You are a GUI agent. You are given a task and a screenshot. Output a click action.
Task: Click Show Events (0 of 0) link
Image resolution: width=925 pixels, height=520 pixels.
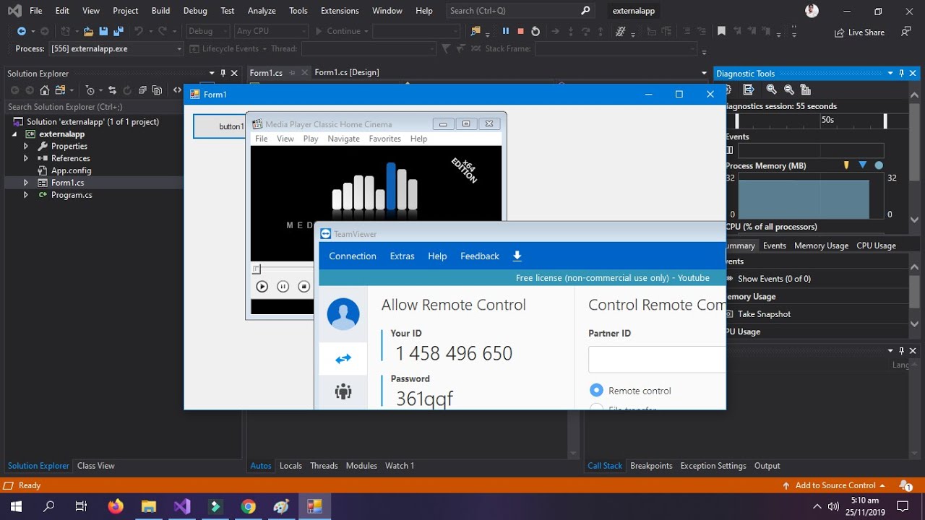click(x=767, y=279)
